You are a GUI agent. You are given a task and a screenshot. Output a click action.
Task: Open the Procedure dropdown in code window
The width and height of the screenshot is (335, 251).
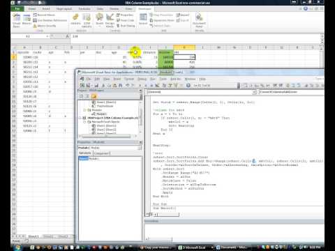(x=291, y=92)
